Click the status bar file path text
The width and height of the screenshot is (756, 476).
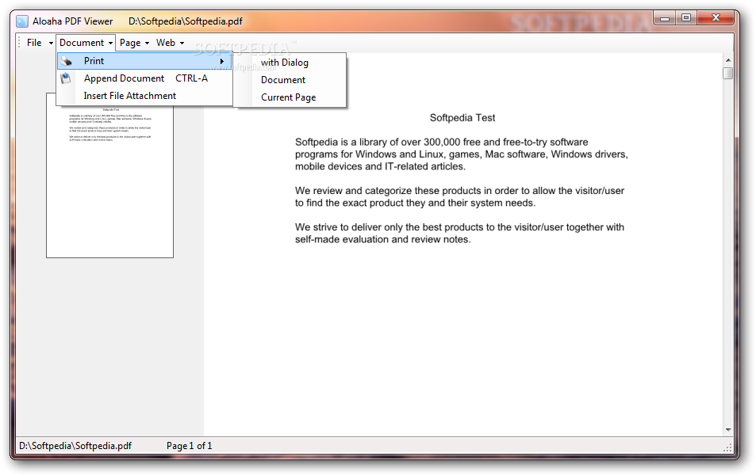click(x=75, y=446)
